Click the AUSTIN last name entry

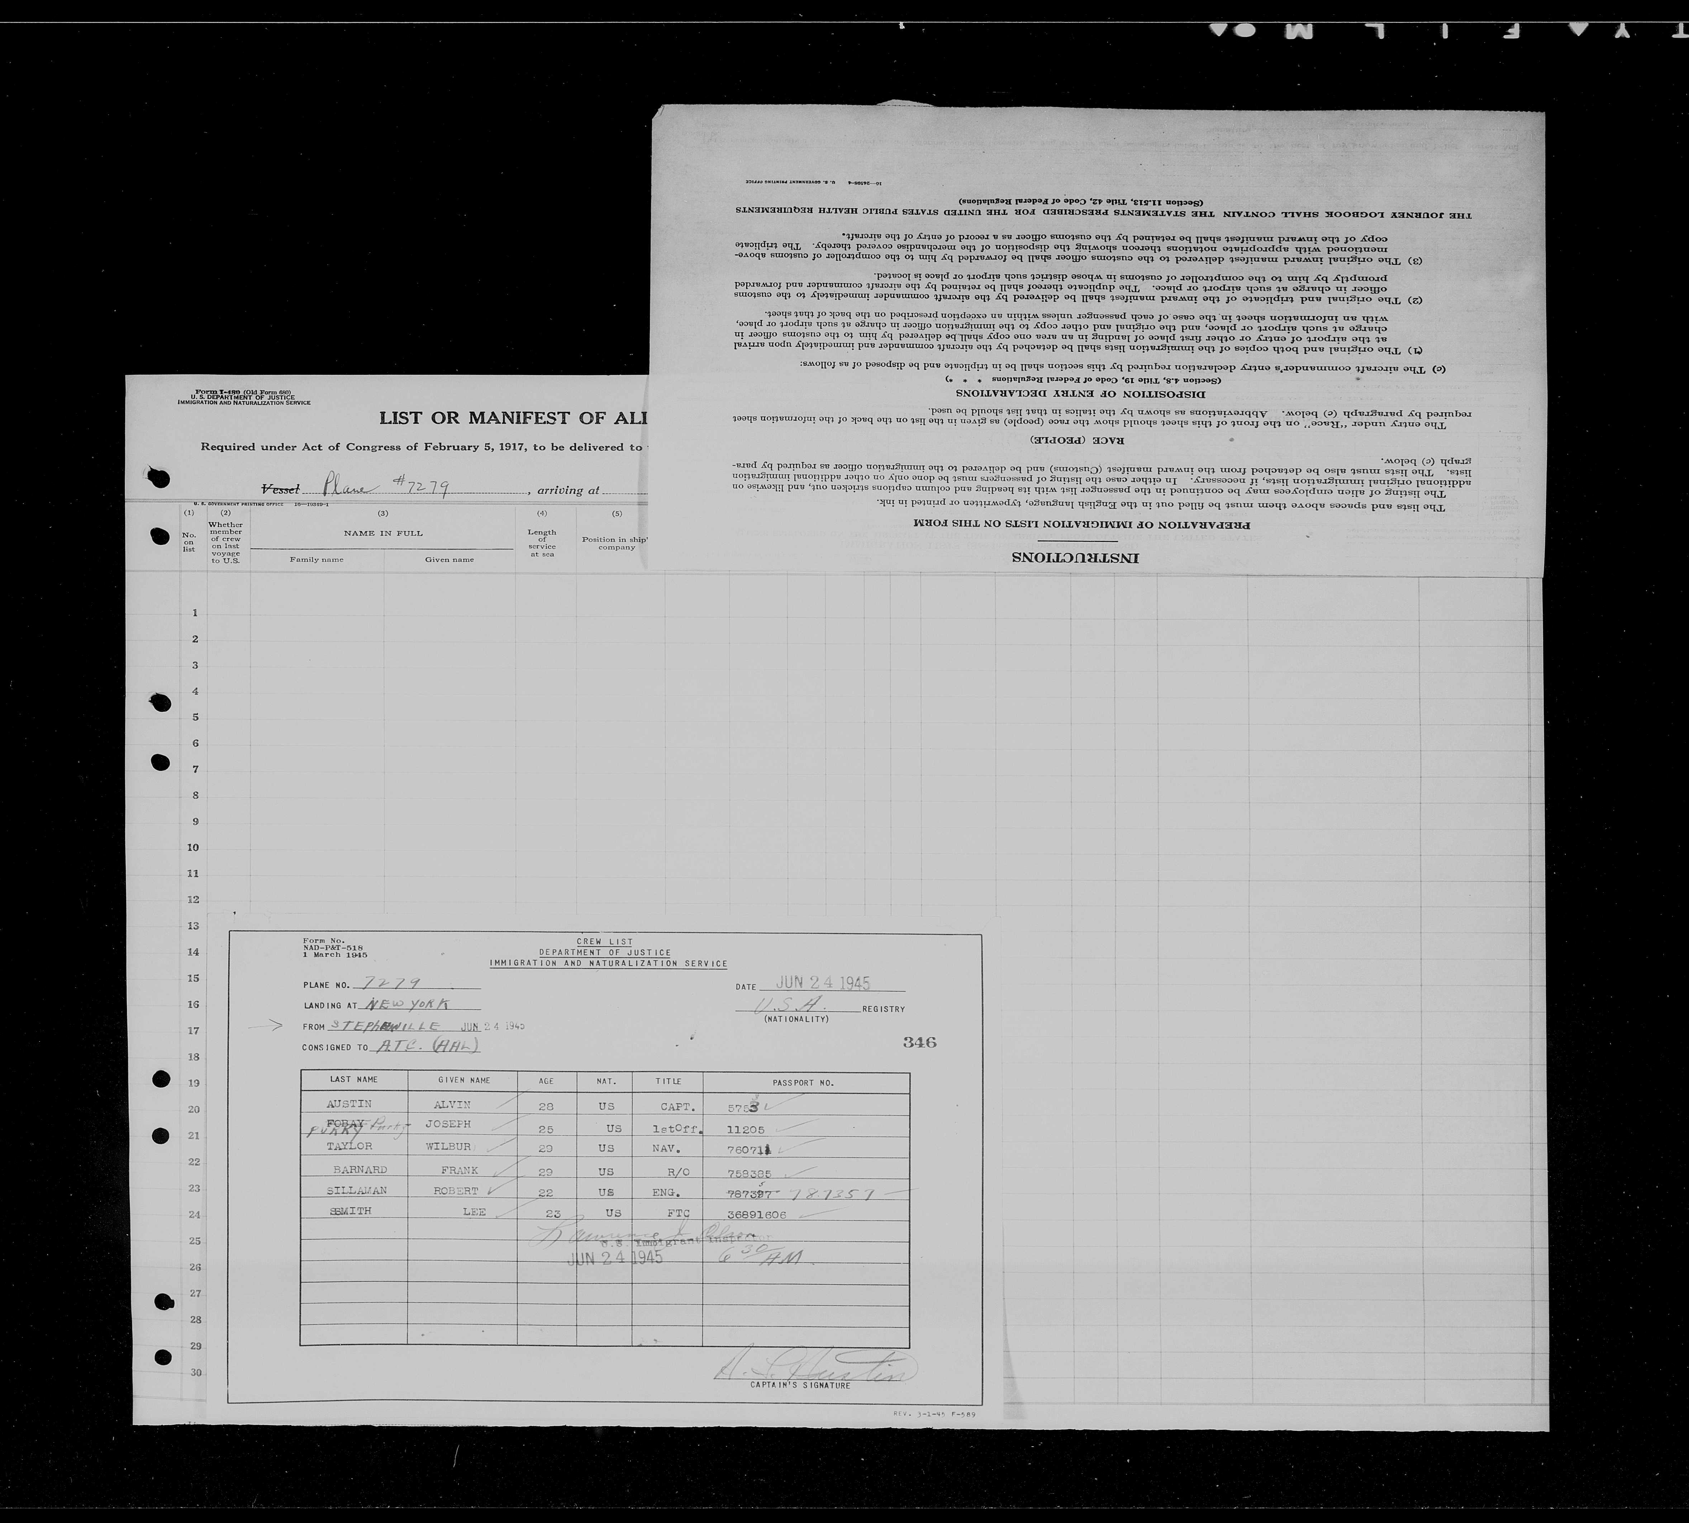tap(349, 1105)
